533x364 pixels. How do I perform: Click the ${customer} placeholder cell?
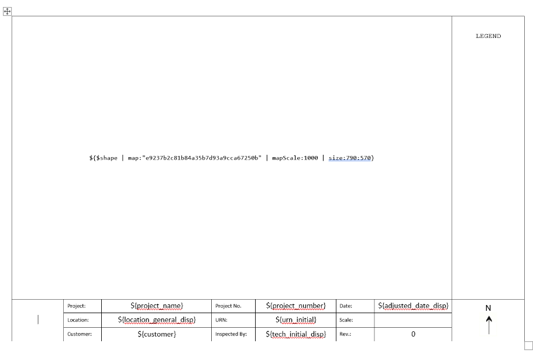pos(157,334)
